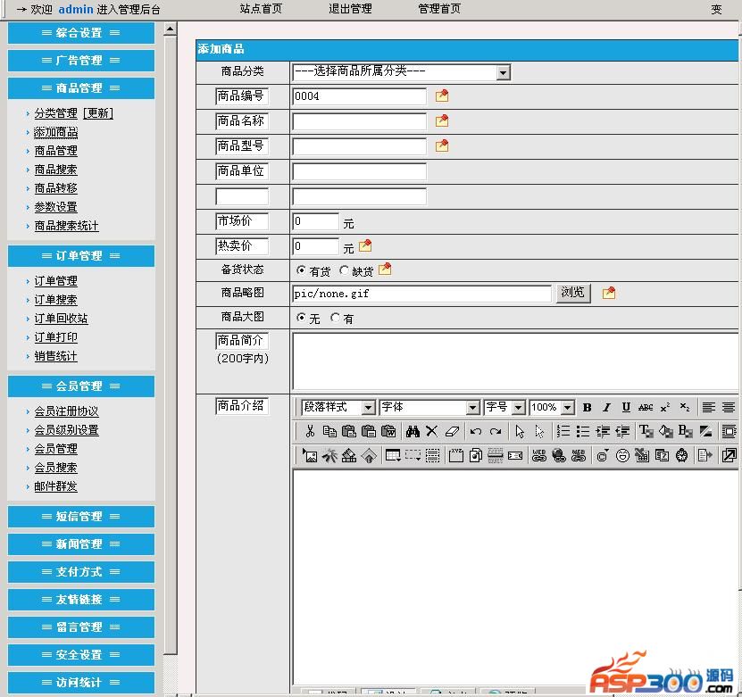Click the Bold formatting icon in editor
The image size is (742, 697).
[x=587, y=408]
